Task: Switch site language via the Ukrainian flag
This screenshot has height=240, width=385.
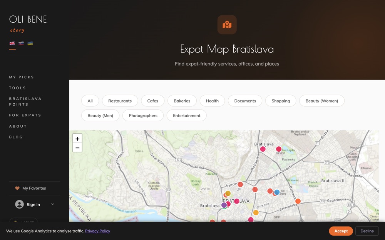Action: [30, 43]
